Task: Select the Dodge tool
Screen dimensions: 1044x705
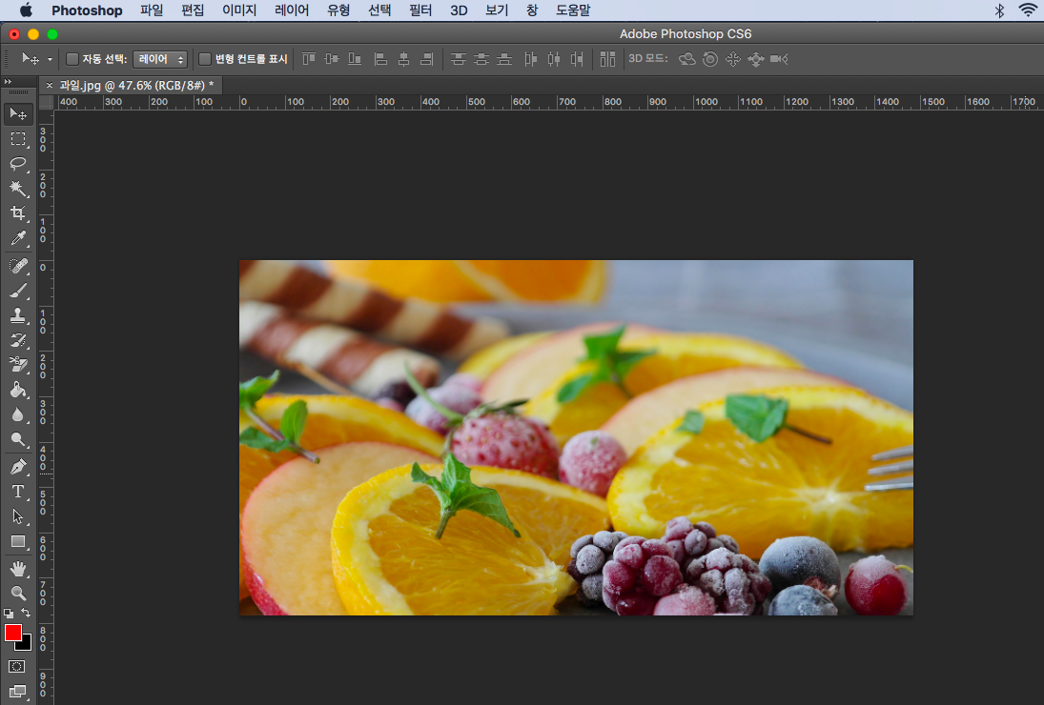Action: click(18, 439)
